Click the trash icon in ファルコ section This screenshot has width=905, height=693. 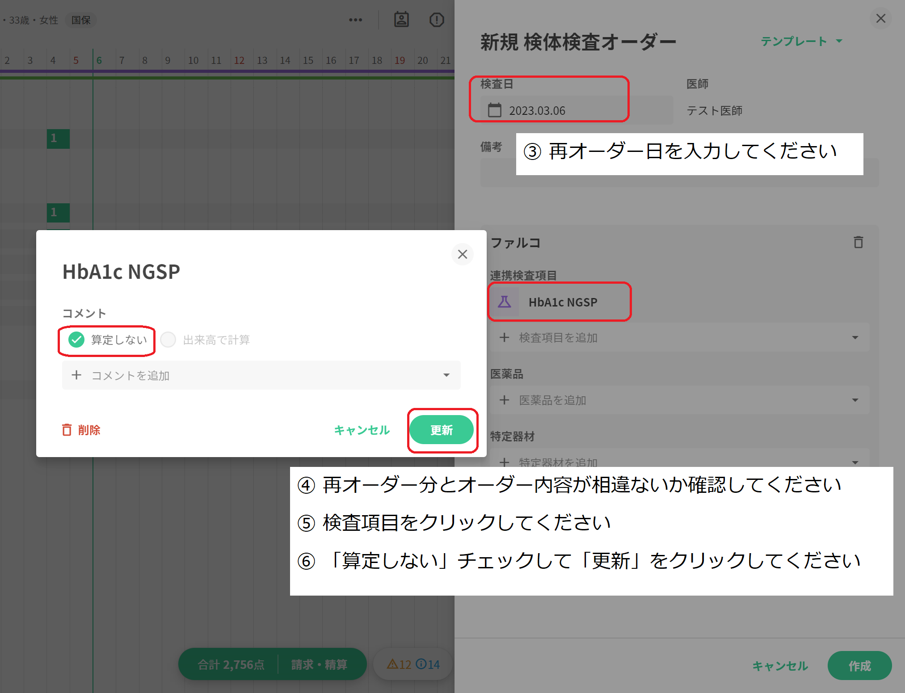858,242
